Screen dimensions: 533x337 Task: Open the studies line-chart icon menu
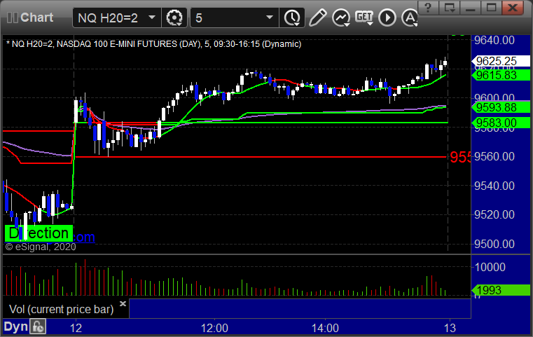[x=341, y=18]
